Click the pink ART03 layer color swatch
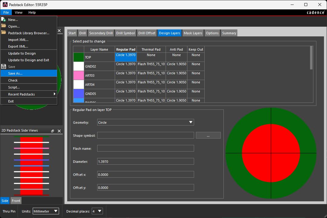The image size is (327, 218). 79,75
